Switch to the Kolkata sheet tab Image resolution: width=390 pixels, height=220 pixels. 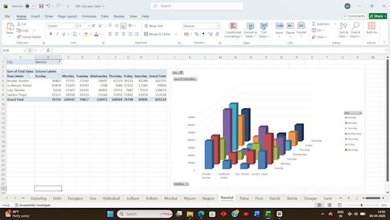(152, 198)
